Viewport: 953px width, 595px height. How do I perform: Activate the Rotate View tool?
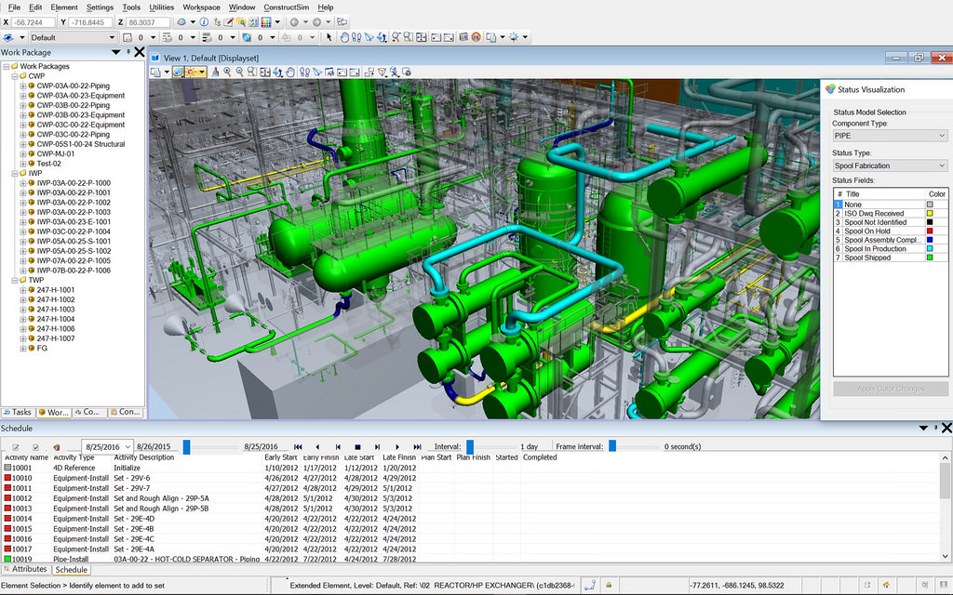[278, 73]
